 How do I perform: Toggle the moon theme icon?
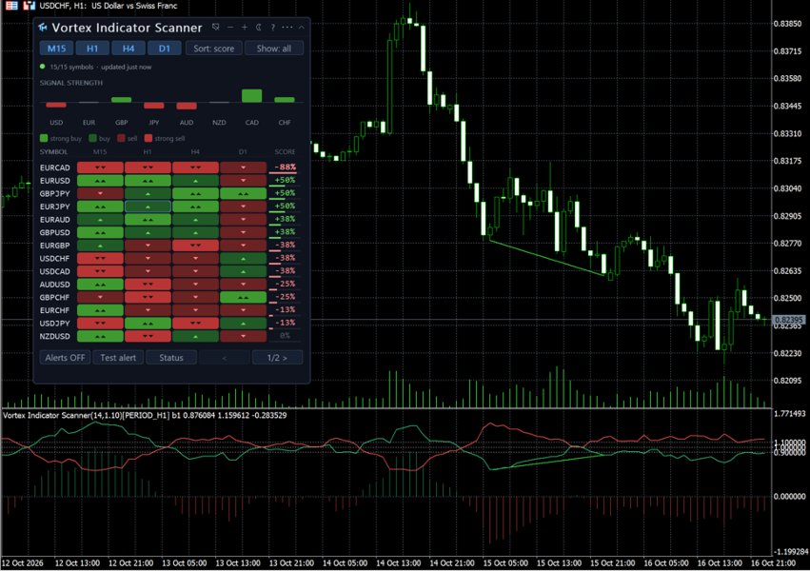point(259,28)
